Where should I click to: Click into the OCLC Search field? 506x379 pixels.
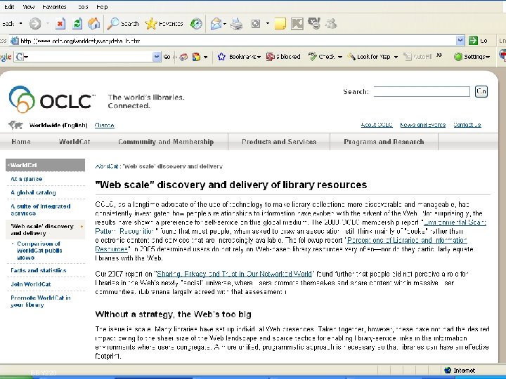[422, 91]
